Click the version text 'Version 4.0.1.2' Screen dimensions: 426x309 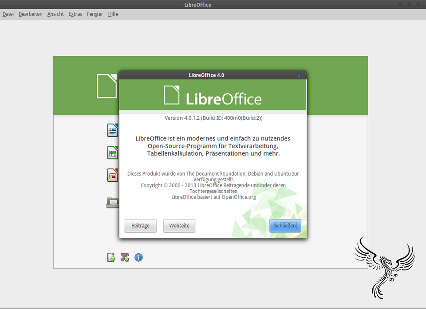coord(182,118)
